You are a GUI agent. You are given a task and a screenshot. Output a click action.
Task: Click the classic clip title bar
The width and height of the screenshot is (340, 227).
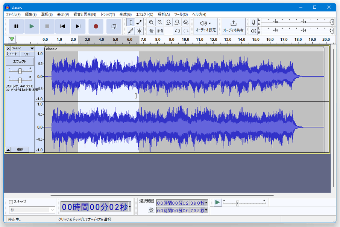point(184,49)
